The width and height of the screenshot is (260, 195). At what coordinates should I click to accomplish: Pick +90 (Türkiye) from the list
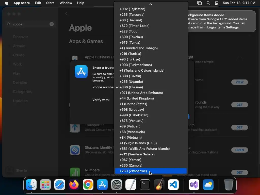pyautogui.click(x=151, y=59)
